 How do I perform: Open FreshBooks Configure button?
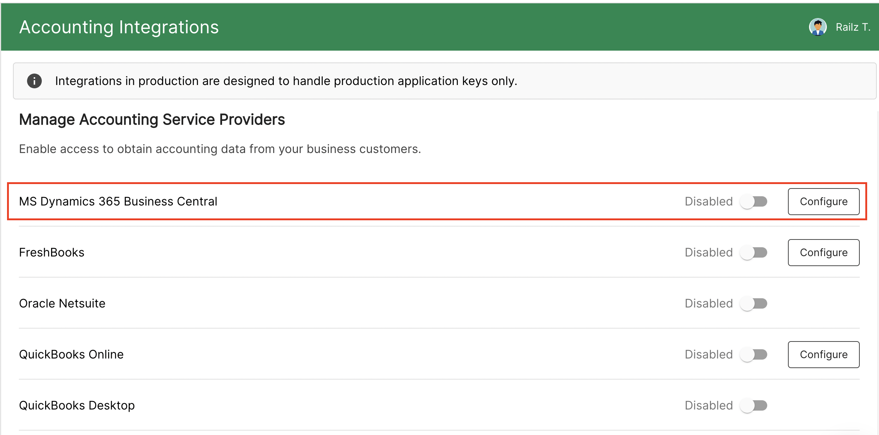[823, 252]
